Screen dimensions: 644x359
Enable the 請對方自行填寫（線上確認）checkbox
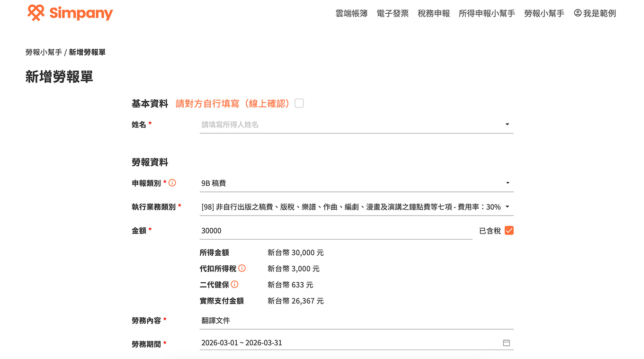point(299,103)
